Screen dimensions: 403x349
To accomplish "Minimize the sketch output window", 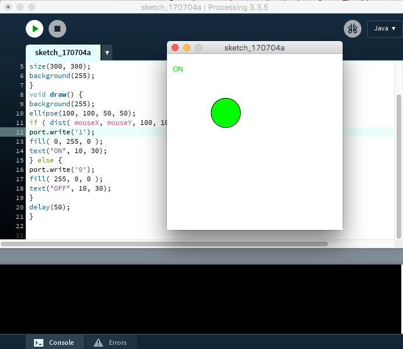I will (187, 48).
